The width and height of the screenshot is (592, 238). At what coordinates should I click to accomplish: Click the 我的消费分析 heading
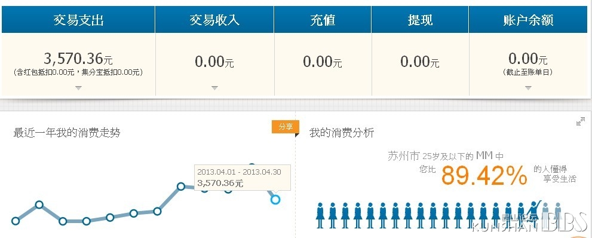pyautogui.click(x=342, y=133)
